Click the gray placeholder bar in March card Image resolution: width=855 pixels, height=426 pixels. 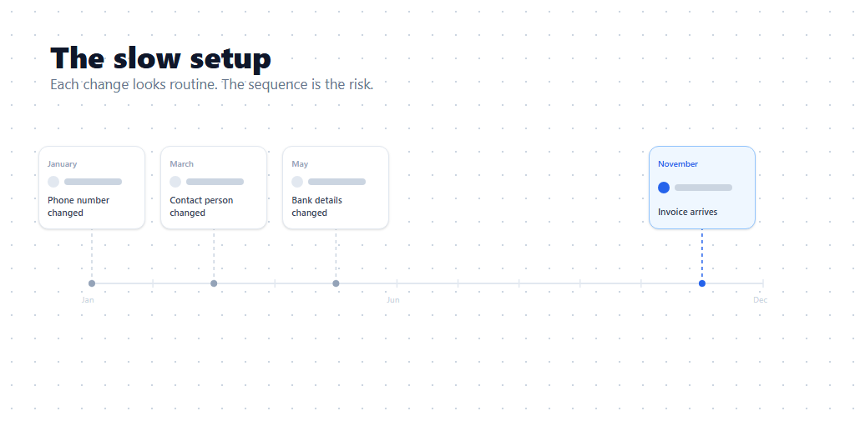click(x=215, y=182)
